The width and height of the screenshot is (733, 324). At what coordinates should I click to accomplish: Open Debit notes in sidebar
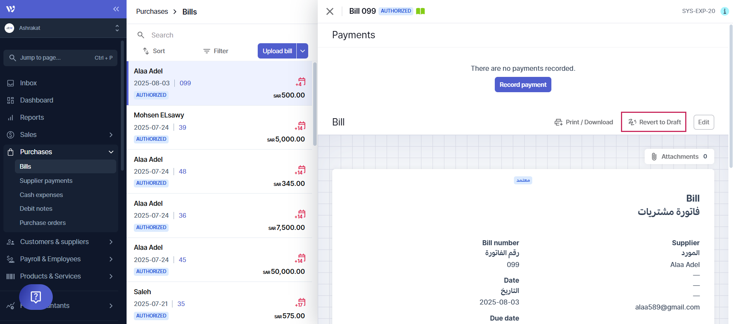point(36,208)
